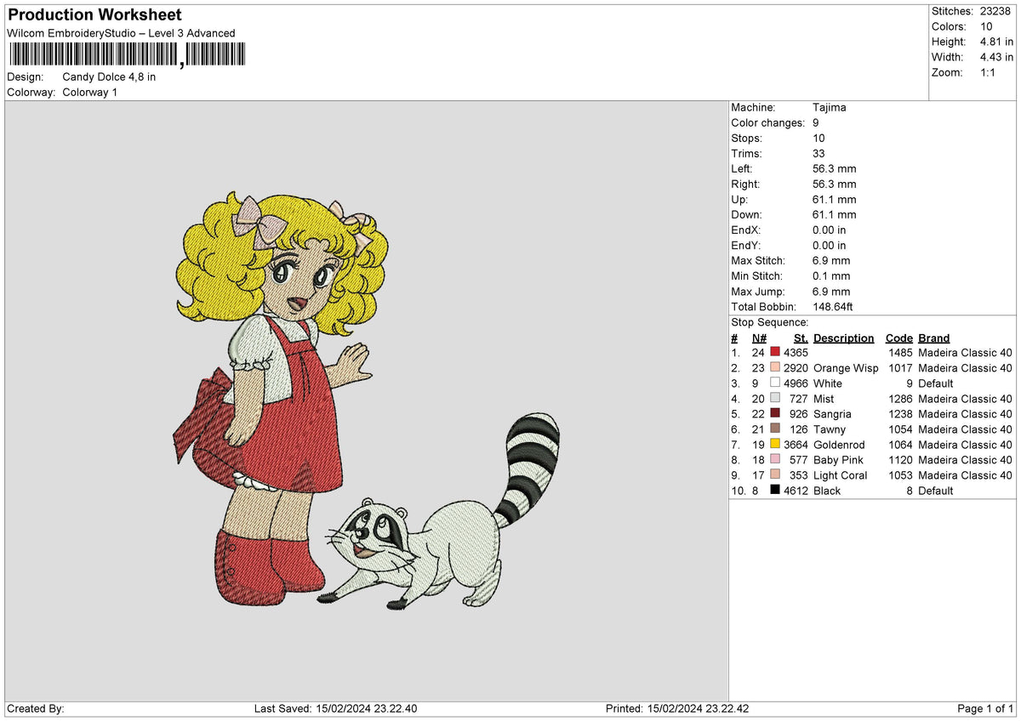Click the Stop Sequence heading

769,322
